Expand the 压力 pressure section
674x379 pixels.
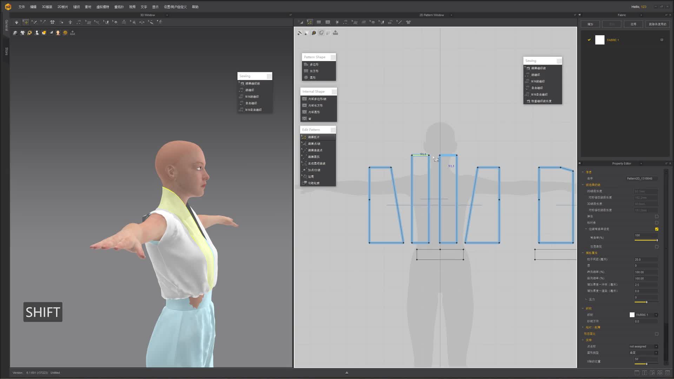(586, 299)
